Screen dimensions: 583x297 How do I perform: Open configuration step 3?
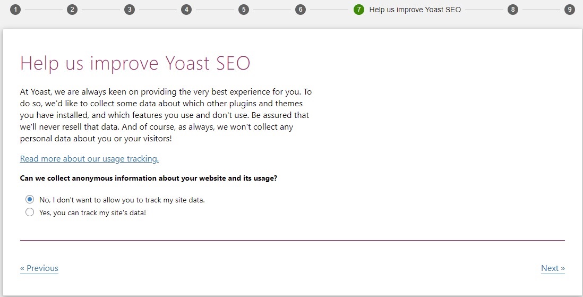click(130, 10)
